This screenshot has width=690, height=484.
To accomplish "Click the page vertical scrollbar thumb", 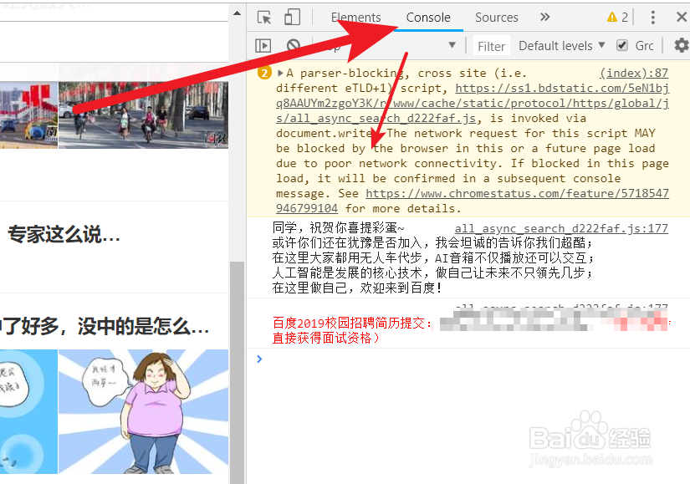I will coord(237,372).
